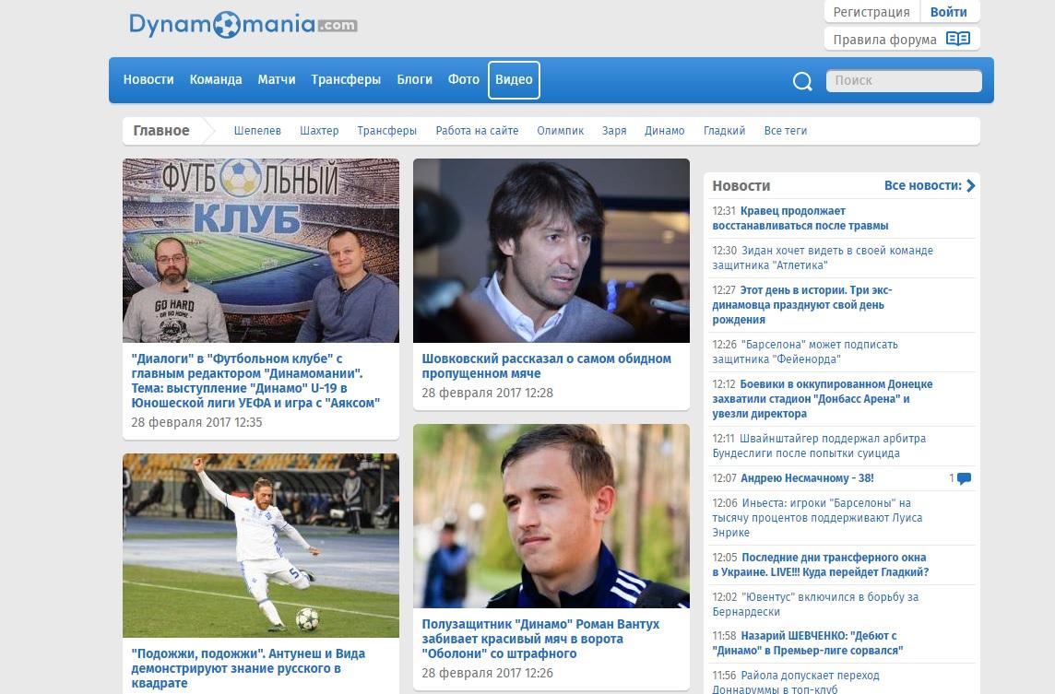The image size is (1055, 694).
Task: Open the Новости section in navbar
Action: 148,80
